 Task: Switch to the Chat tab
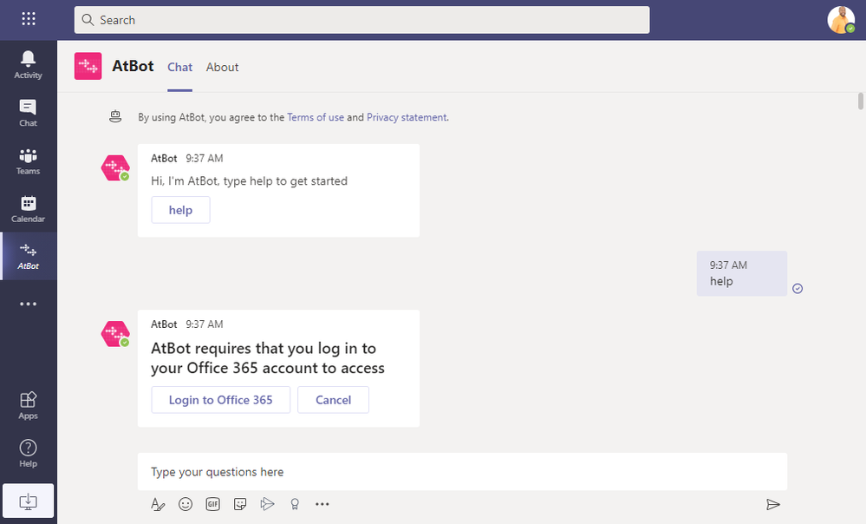180,67
